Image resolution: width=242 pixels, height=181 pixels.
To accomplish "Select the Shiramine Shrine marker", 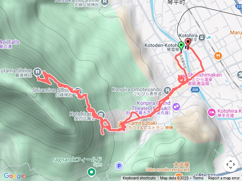I will [x=78, y=91].
